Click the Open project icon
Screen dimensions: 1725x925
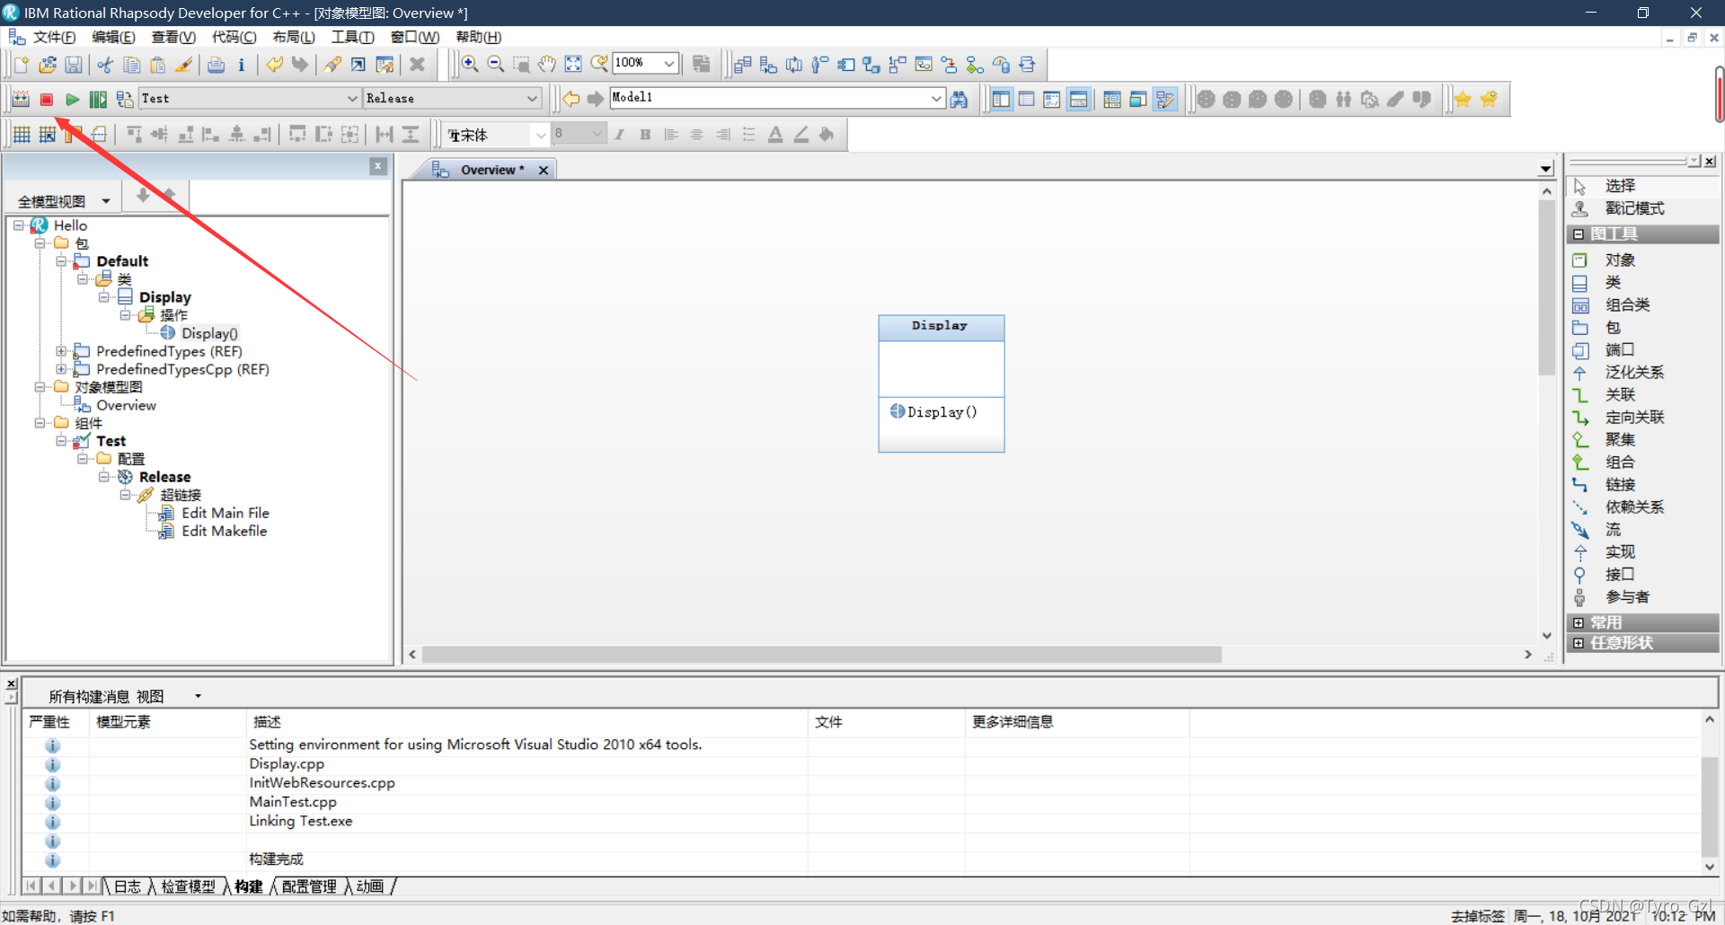[x=48, y=65]
